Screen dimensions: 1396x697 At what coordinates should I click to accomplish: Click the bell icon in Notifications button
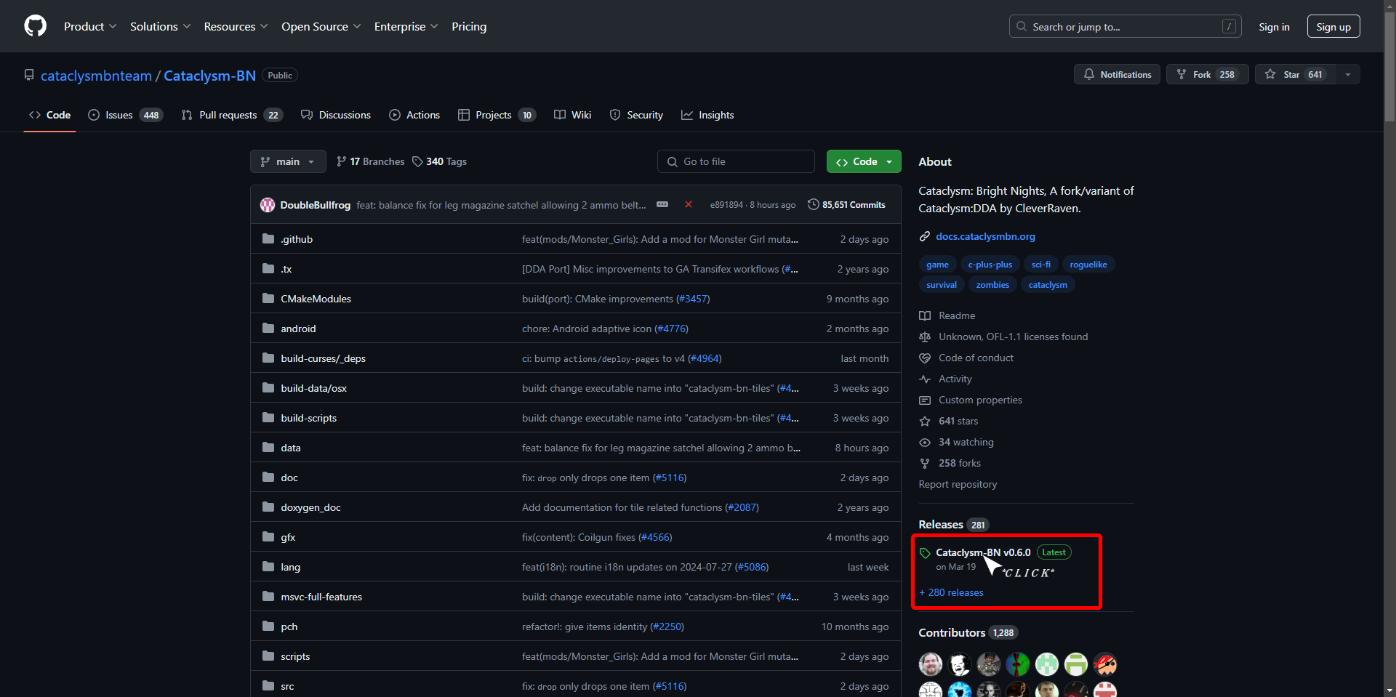(1089, 74)
